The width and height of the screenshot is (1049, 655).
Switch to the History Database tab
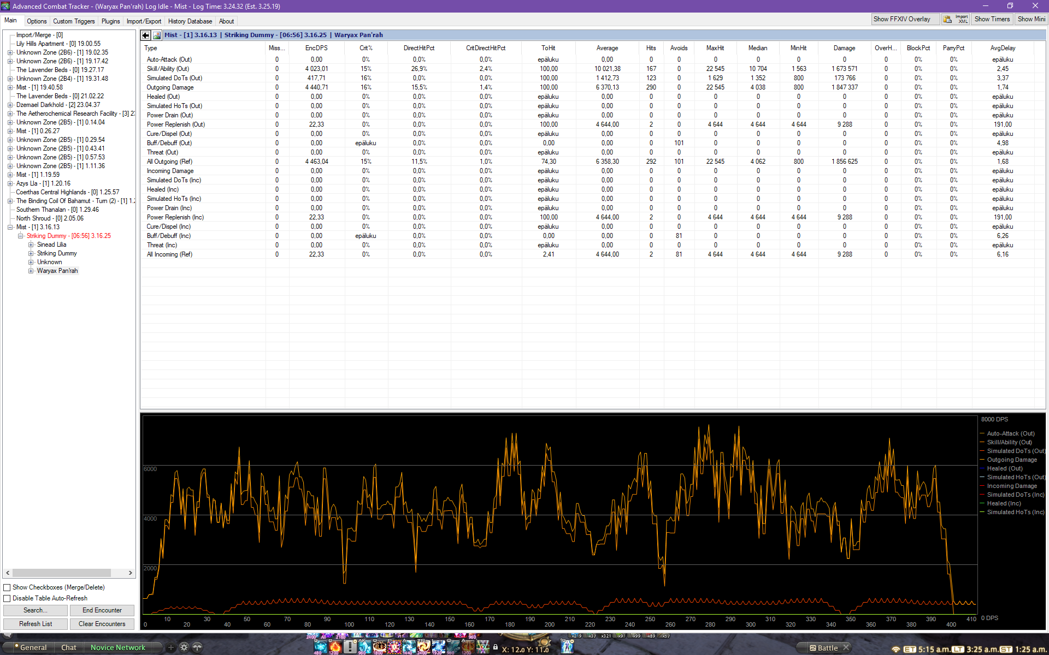tap(190, 21)
